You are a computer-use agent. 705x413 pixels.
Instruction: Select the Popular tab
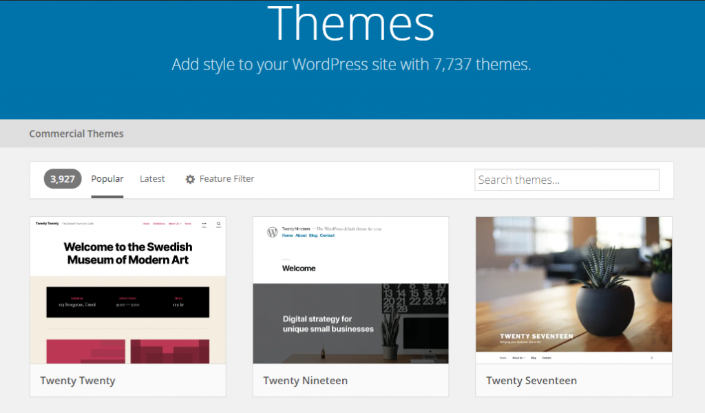tap(107, 179)
